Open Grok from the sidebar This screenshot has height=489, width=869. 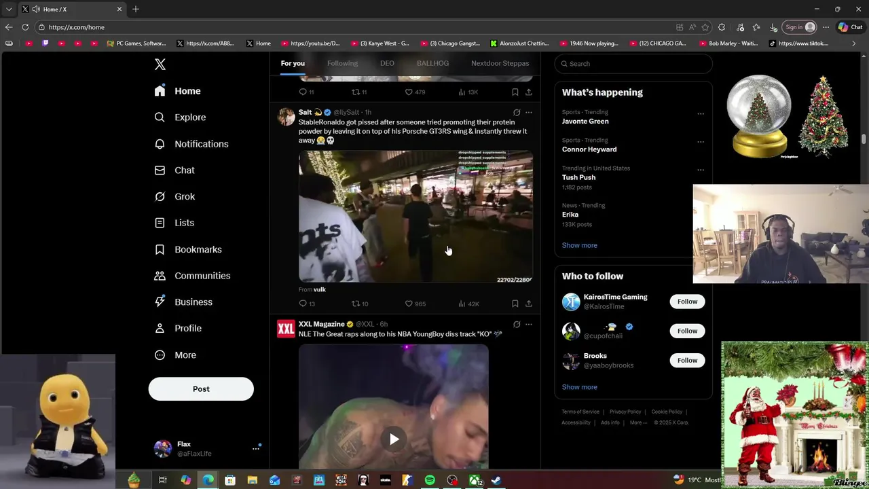pos(174,196)
